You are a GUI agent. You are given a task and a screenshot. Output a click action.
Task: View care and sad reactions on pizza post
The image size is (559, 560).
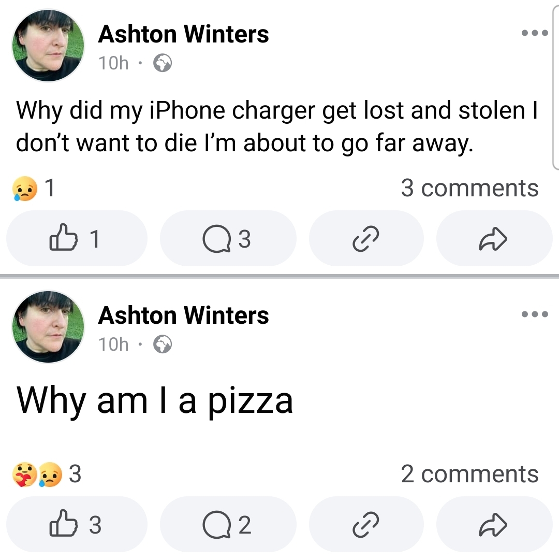47,475
